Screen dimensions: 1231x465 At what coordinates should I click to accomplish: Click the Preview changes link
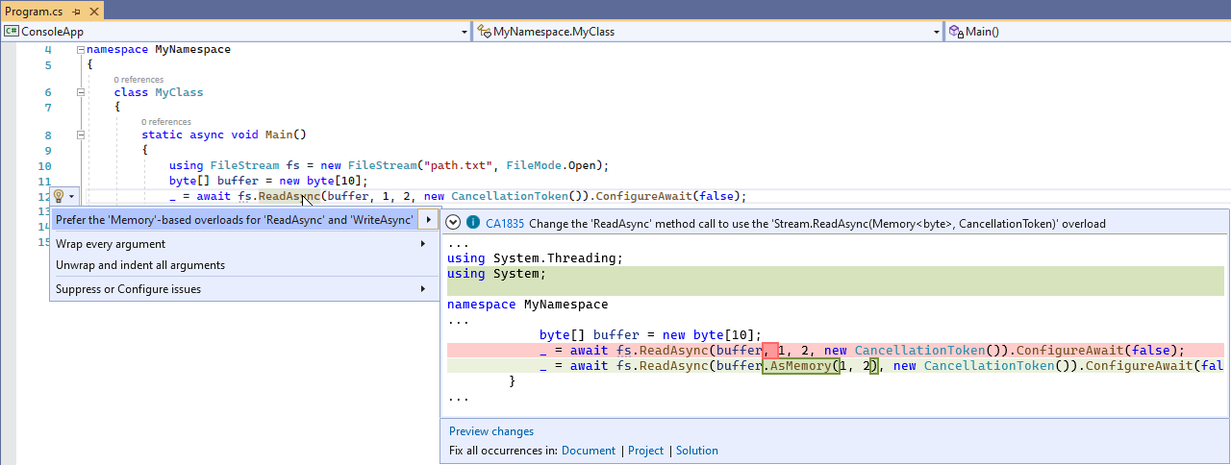[x=490, y=431]
